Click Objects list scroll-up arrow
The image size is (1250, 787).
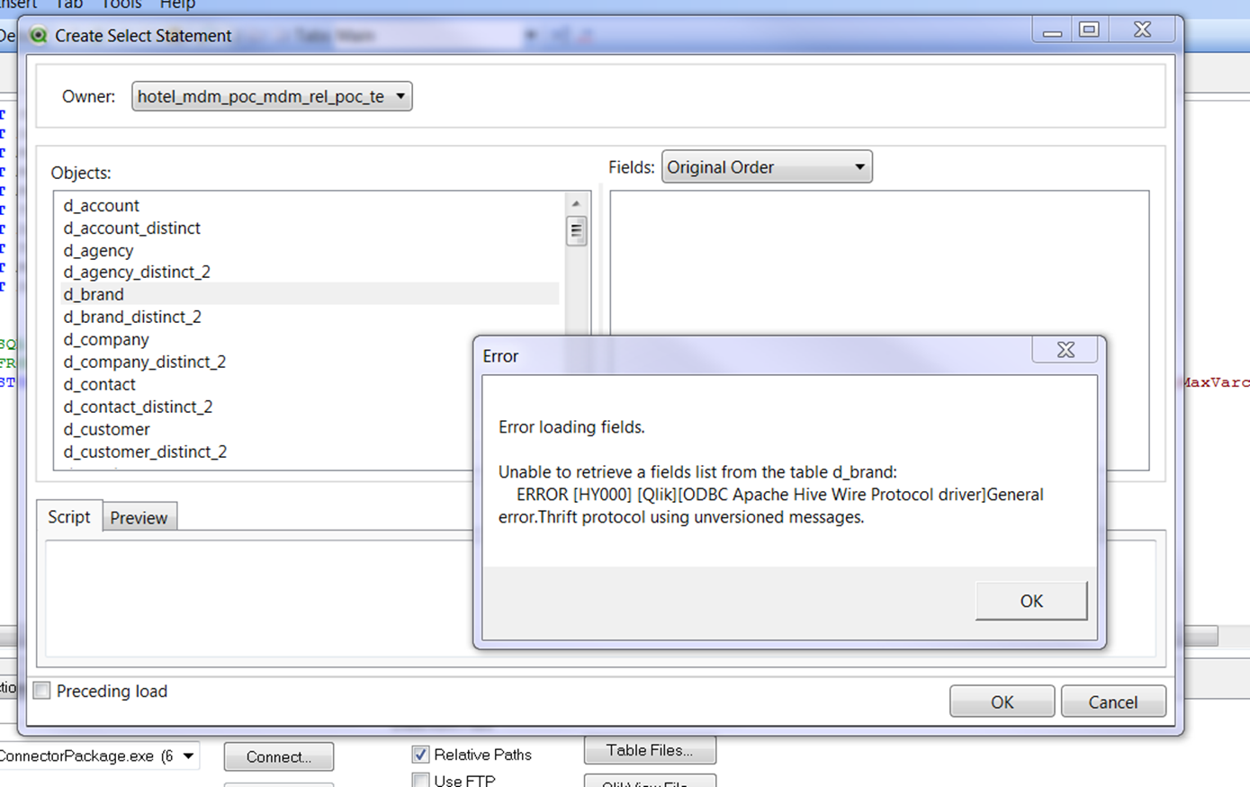[x=576, y=204]
